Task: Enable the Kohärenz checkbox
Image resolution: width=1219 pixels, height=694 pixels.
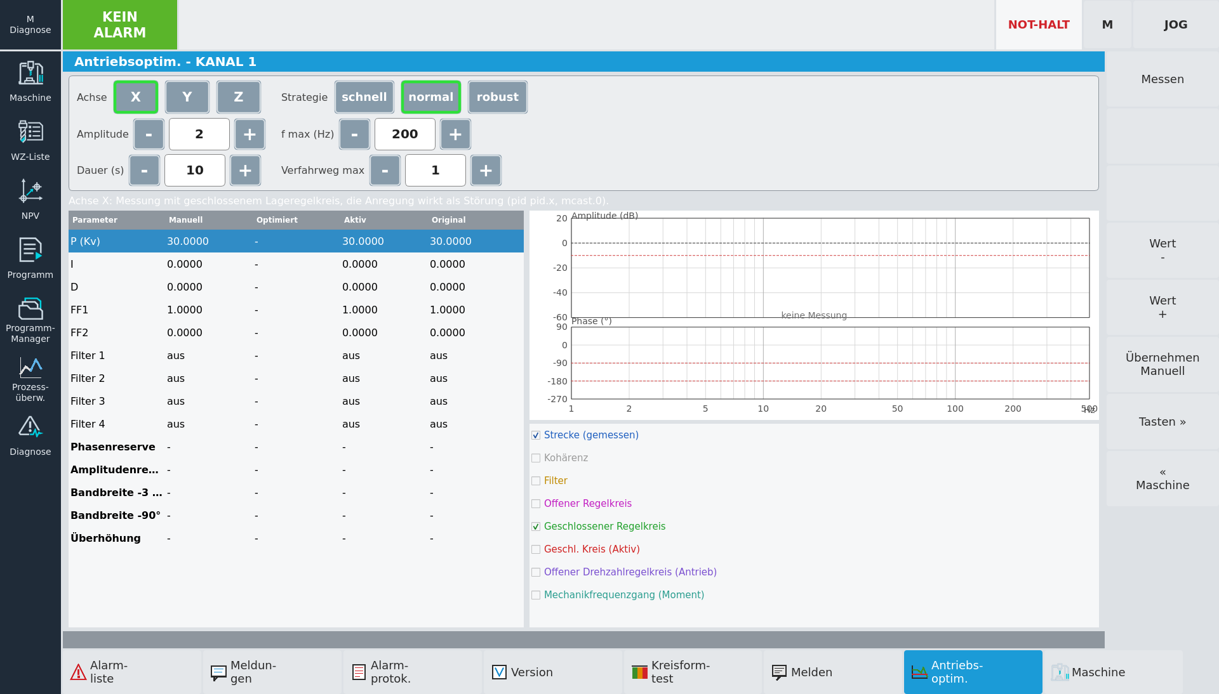Action: coord(536,458)
